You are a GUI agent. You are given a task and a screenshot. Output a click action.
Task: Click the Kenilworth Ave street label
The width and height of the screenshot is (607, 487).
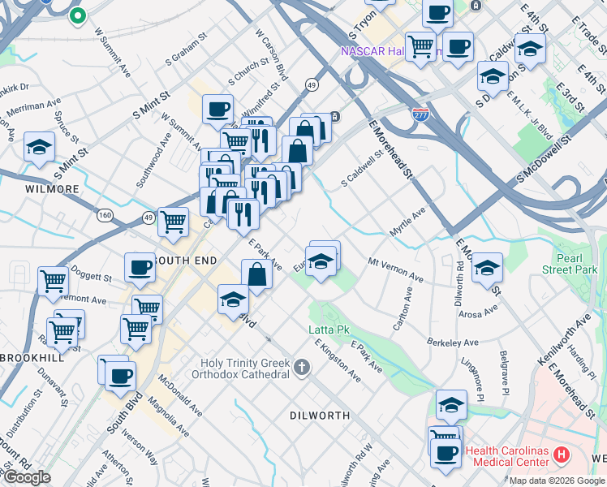tap(564, 339)
